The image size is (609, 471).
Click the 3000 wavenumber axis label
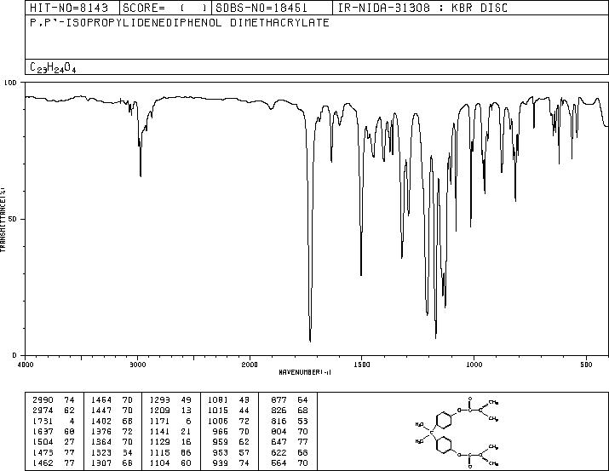coord(137,365)
